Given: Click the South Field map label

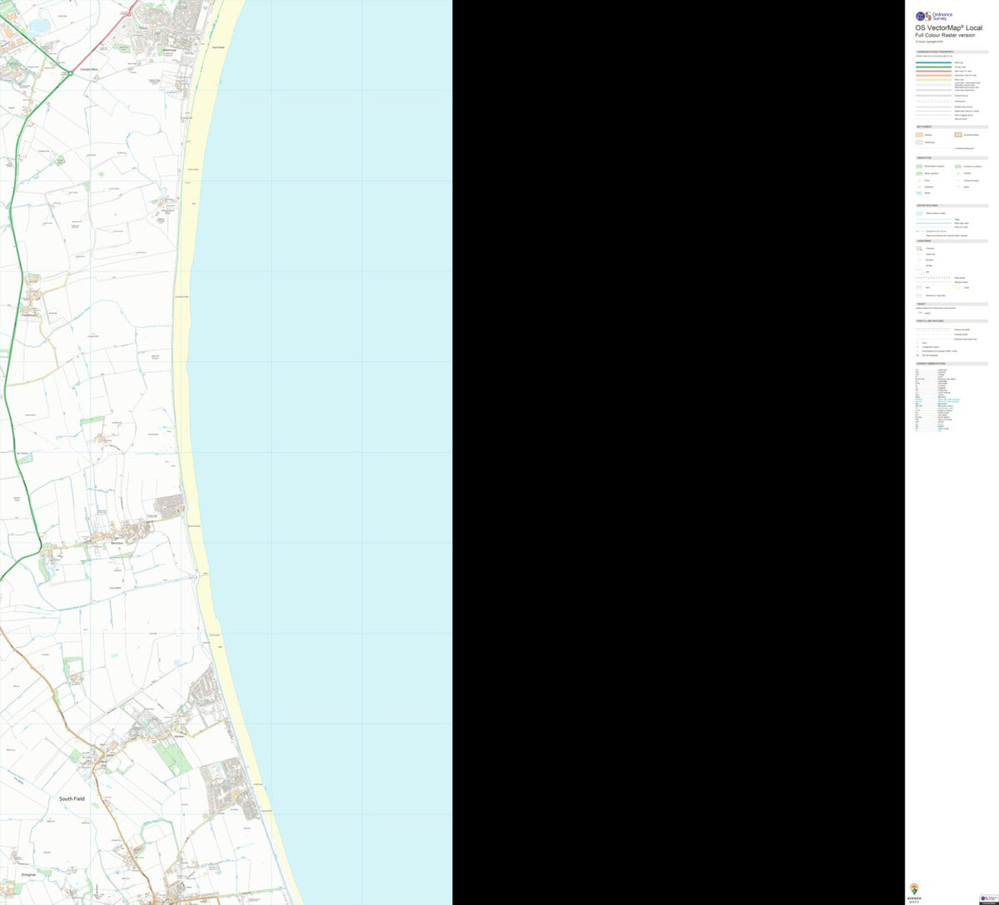Looking at the screenshot, I should (72, 798).
